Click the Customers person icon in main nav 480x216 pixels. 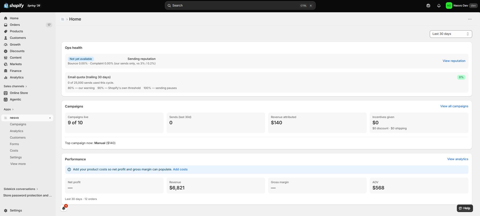coord(6,38)
